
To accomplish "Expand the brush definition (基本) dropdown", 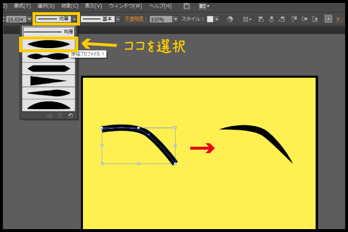I will [118, 19].
